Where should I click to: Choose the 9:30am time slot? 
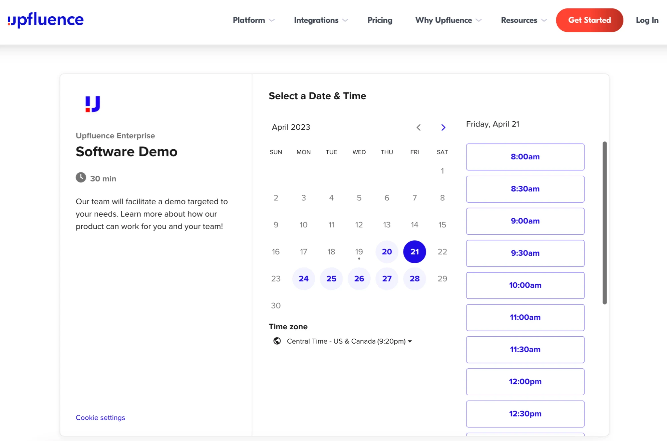(525, 253)
